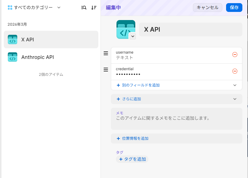Grab the username field reorder handle
Screen dimensions: 248x178
pyautogui.click(x=106, y=53)
